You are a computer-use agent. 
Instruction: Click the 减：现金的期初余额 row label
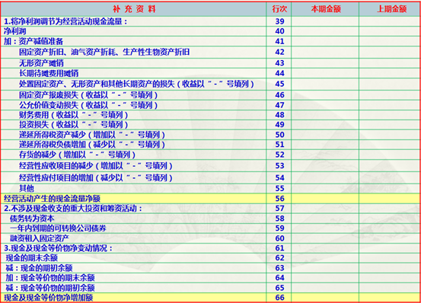point(39,268)
